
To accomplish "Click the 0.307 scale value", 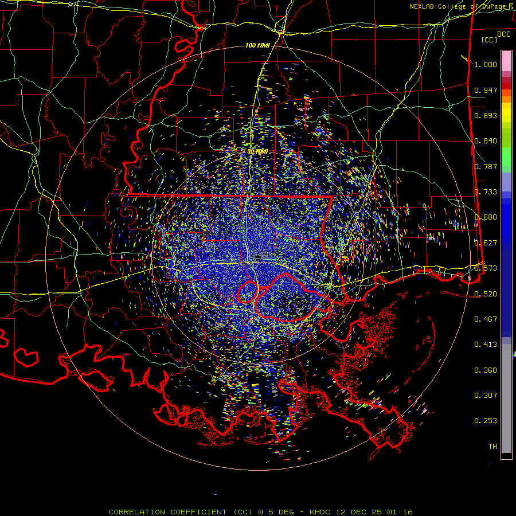I will click(486, 396).
